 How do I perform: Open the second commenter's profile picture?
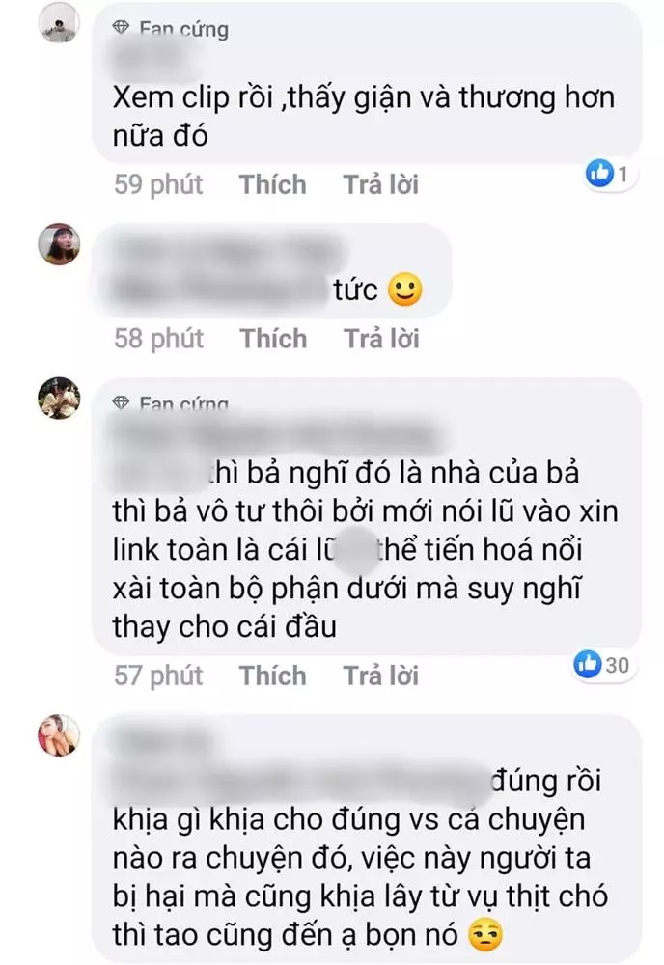point(59,244)
